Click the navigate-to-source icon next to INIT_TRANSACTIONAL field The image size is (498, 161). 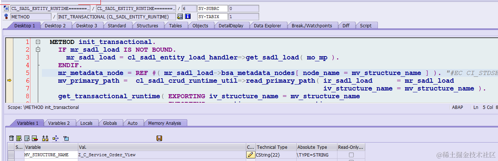tap(180, 17)
